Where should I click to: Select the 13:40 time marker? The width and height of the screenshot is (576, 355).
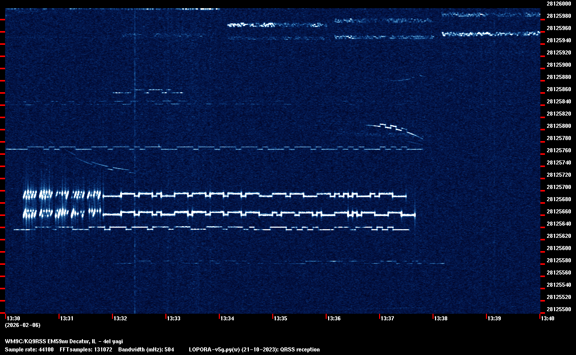(x=548, y=318)
